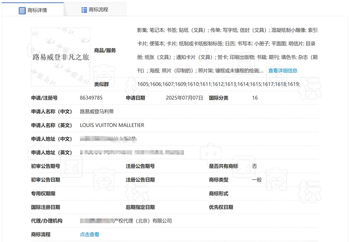Select the application date 2025年07月07日
This screenshot has height=242, width=350.
click(184, 98)
